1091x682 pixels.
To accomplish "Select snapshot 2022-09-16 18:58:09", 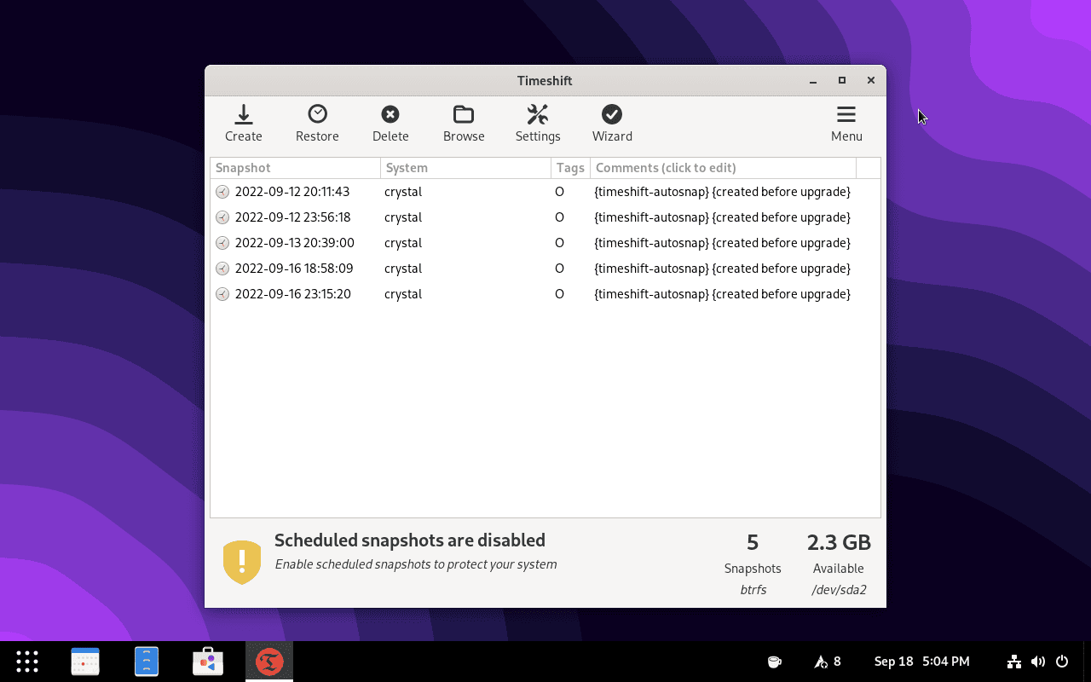I will (x=545, y=269).
